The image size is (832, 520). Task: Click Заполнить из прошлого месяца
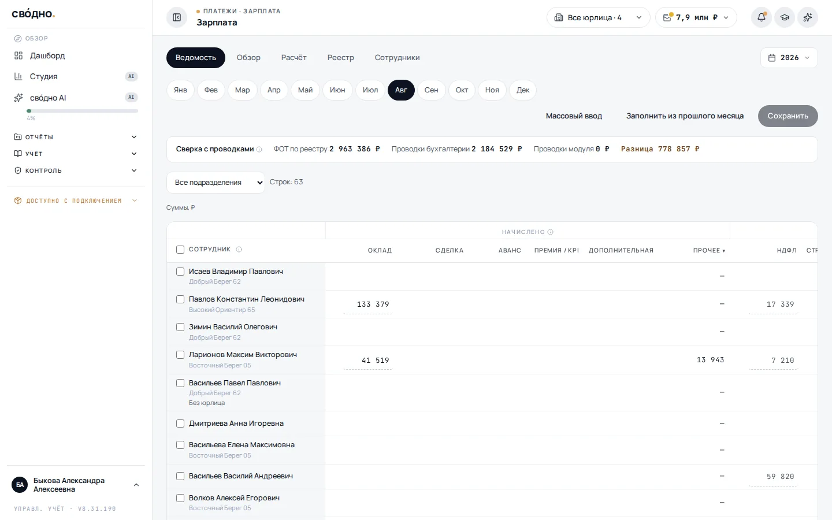(x=685, y=116)
